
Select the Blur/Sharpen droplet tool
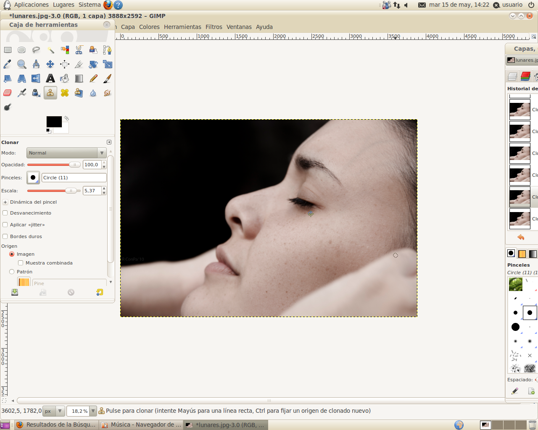point(93,93)
